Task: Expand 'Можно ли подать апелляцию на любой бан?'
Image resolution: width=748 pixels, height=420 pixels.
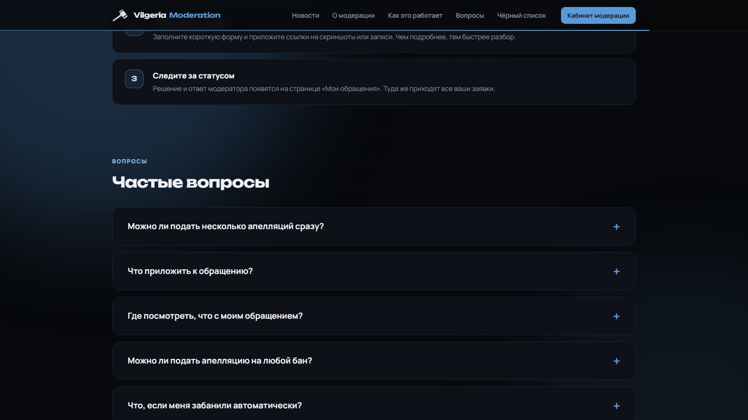Action: point(374,361)
